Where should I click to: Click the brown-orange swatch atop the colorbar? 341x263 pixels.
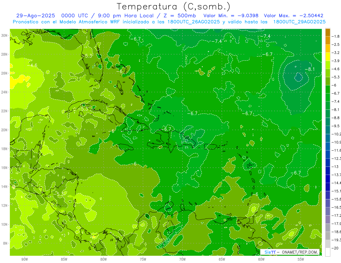[328, 32]
